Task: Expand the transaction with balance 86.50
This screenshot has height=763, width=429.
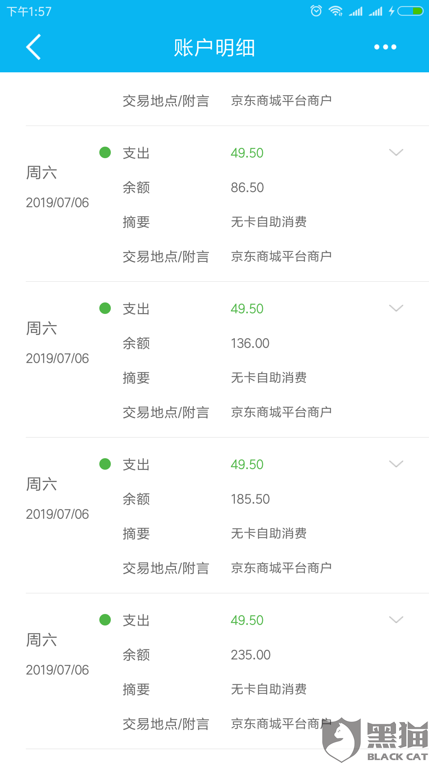Action: click(396, 152)
